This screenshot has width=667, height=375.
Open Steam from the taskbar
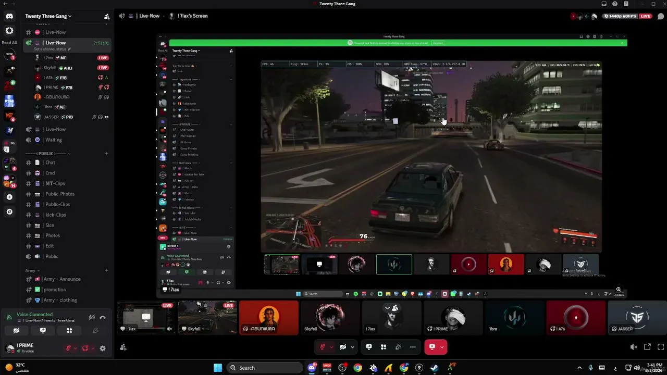[435, 368]
